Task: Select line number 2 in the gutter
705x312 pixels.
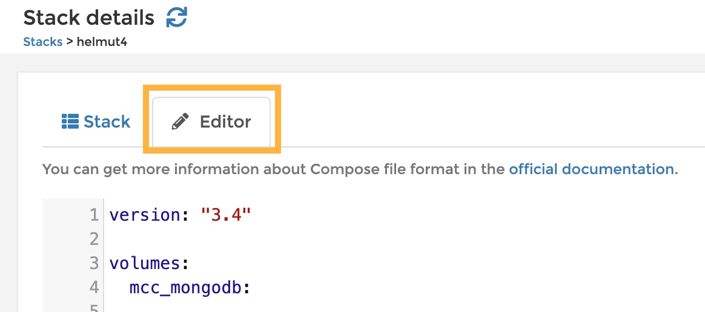Action: 93,239
